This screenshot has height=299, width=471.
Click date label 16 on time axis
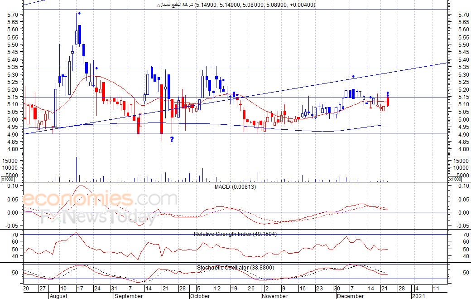(x=302, y=289)
